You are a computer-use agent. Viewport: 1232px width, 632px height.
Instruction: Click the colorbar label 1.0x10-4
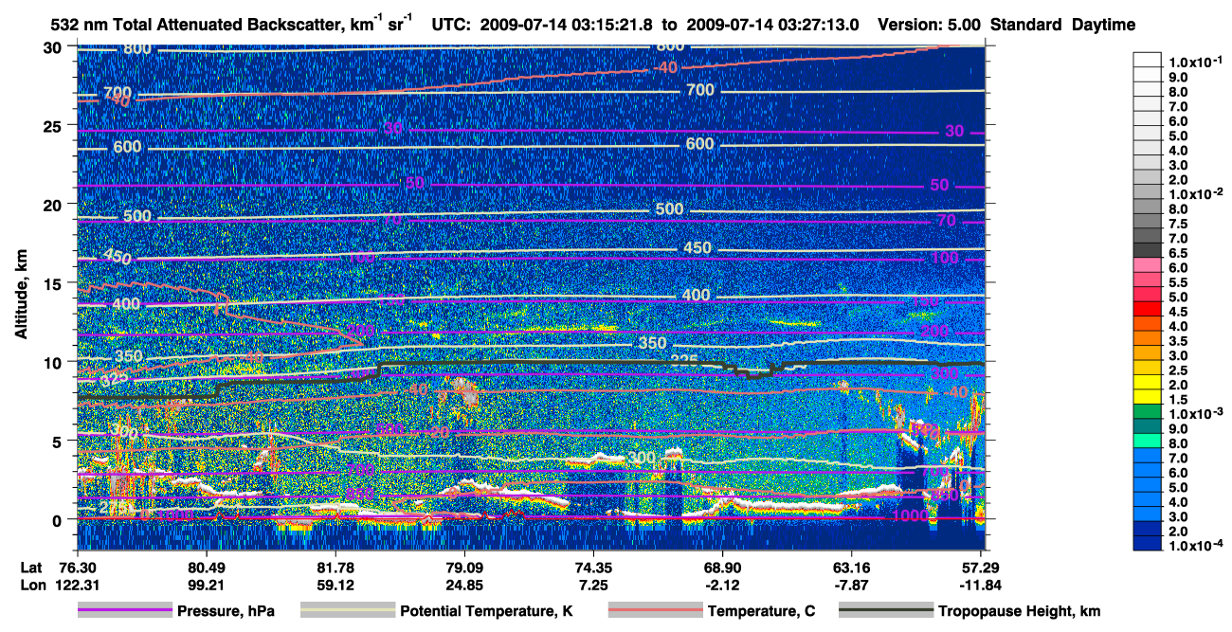(1196, 545)
